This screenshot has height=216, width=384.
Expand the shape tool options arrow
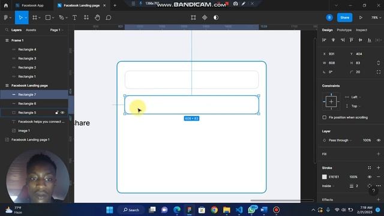(x=53, y=18)
